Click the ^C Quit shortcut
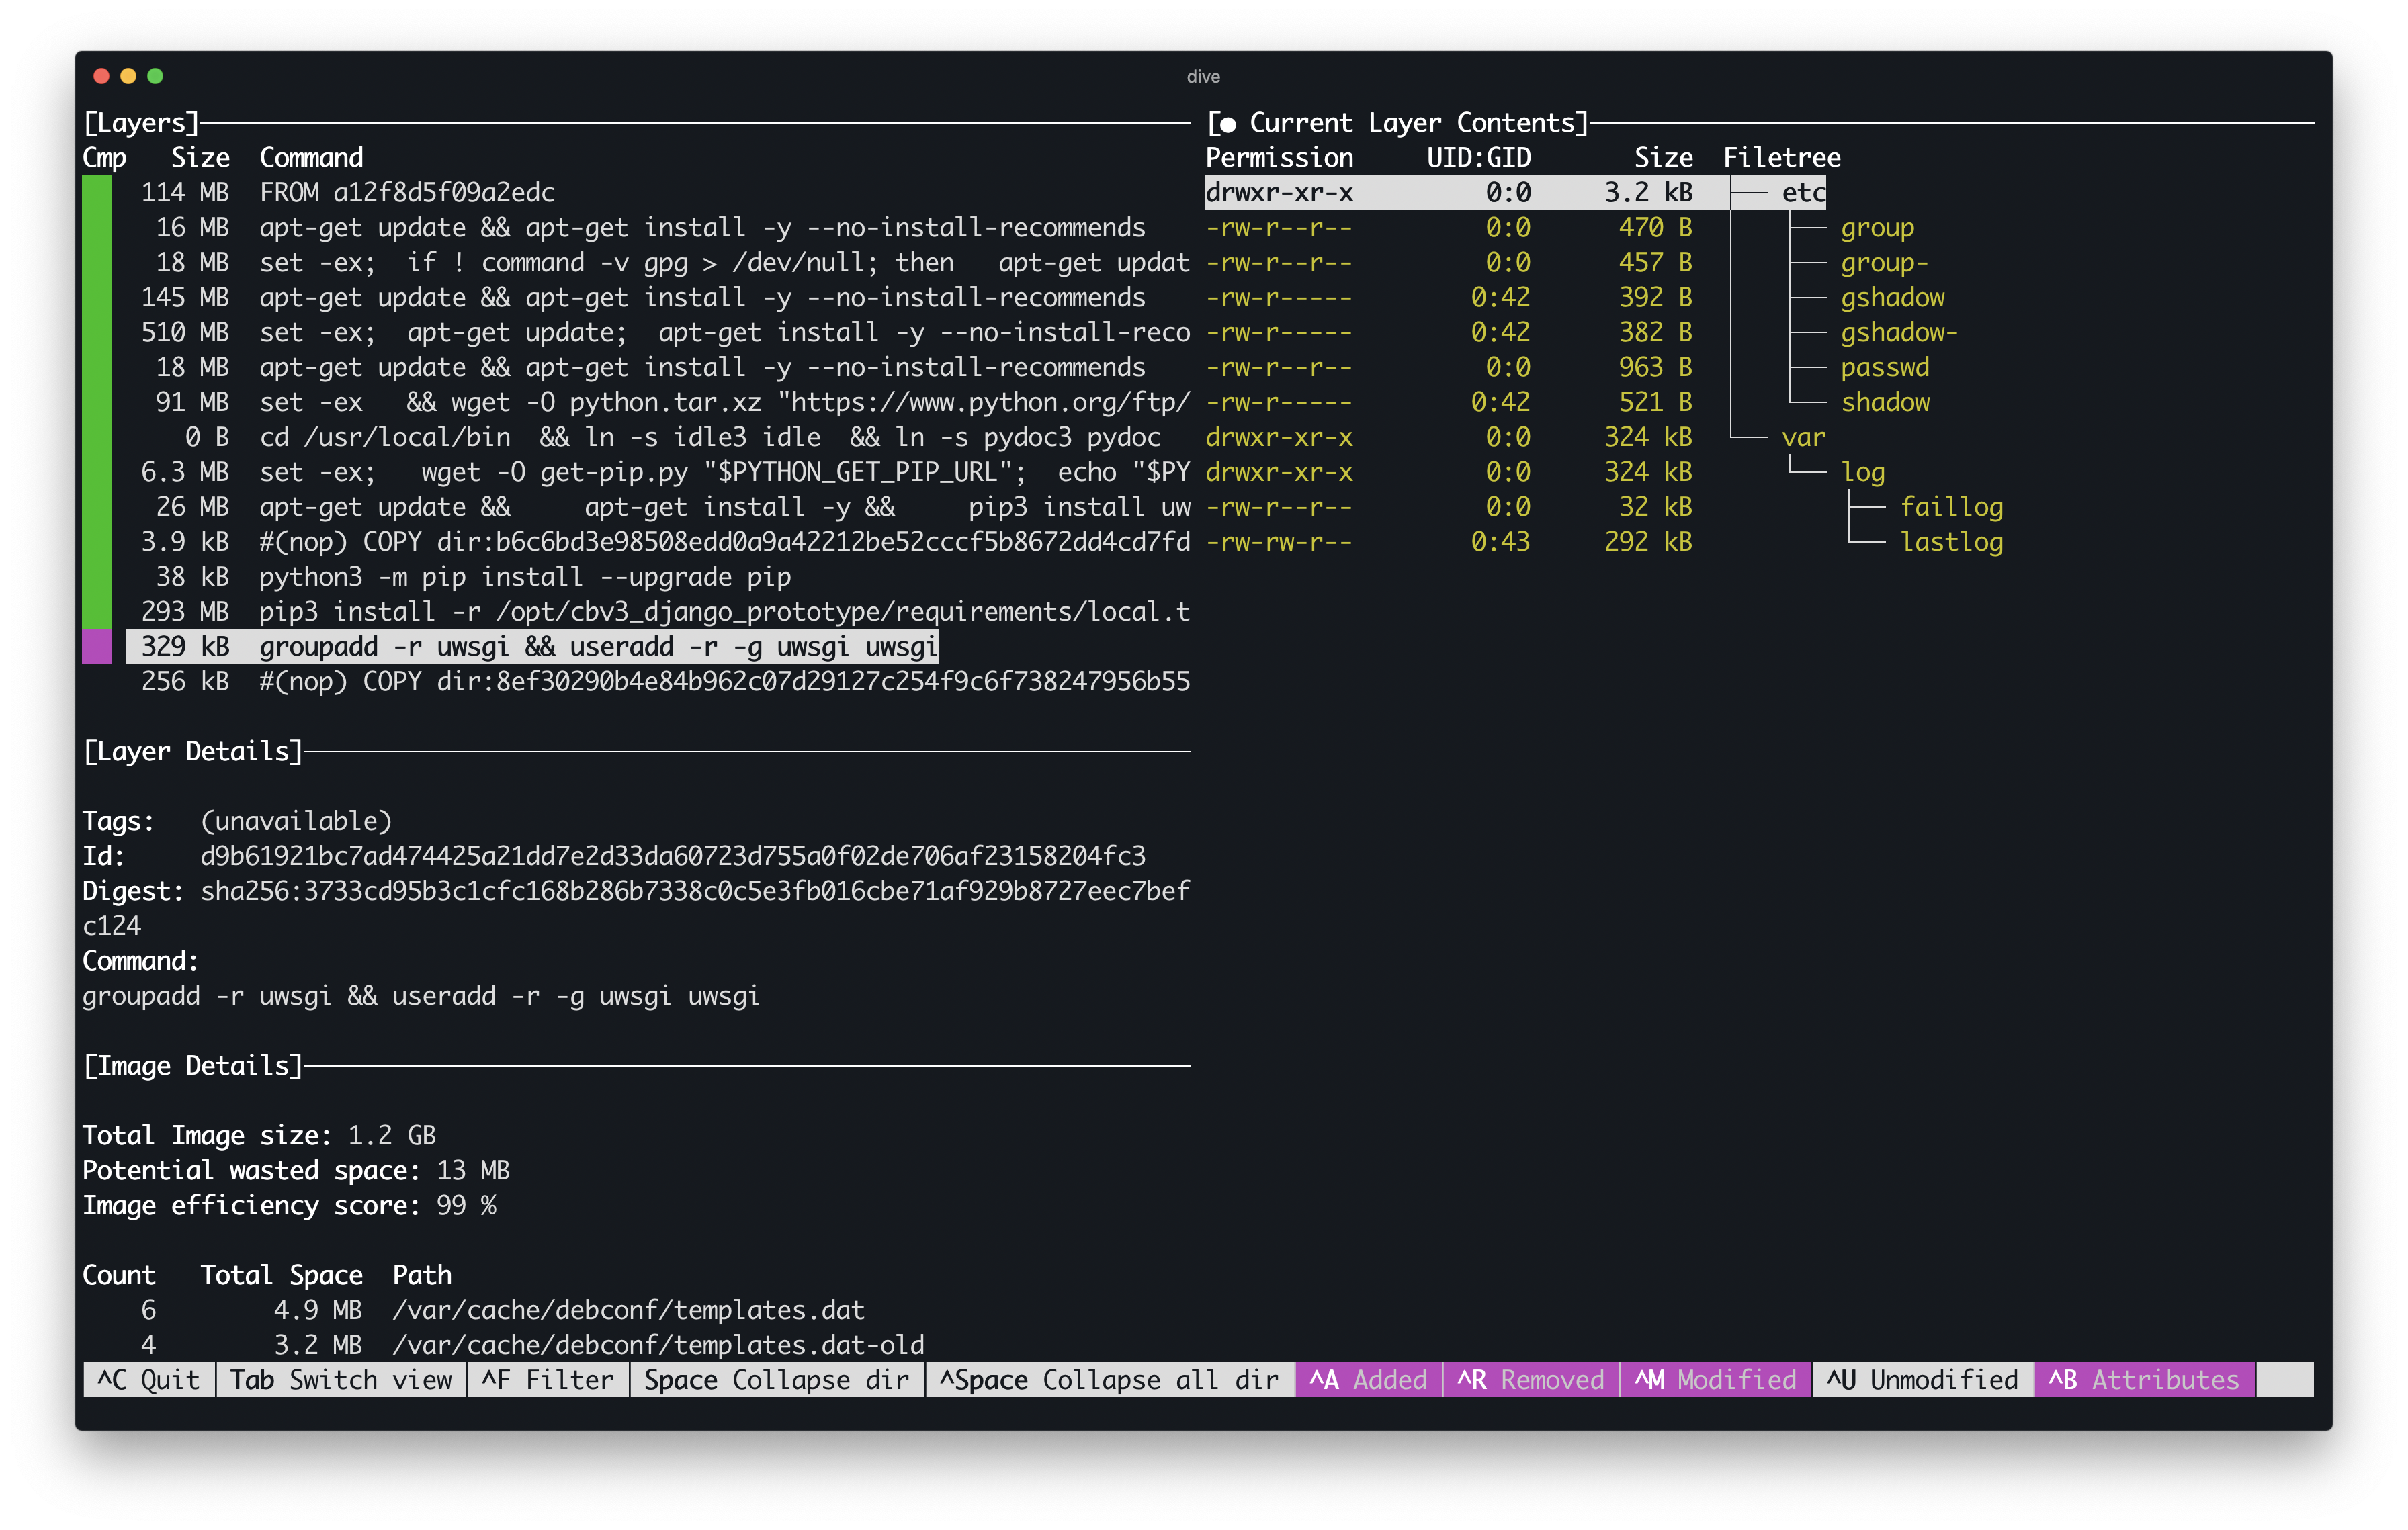Image resolution: width=2408 pixels, height=1530 pixels. pyautogui.click(x=148, y=1379)
